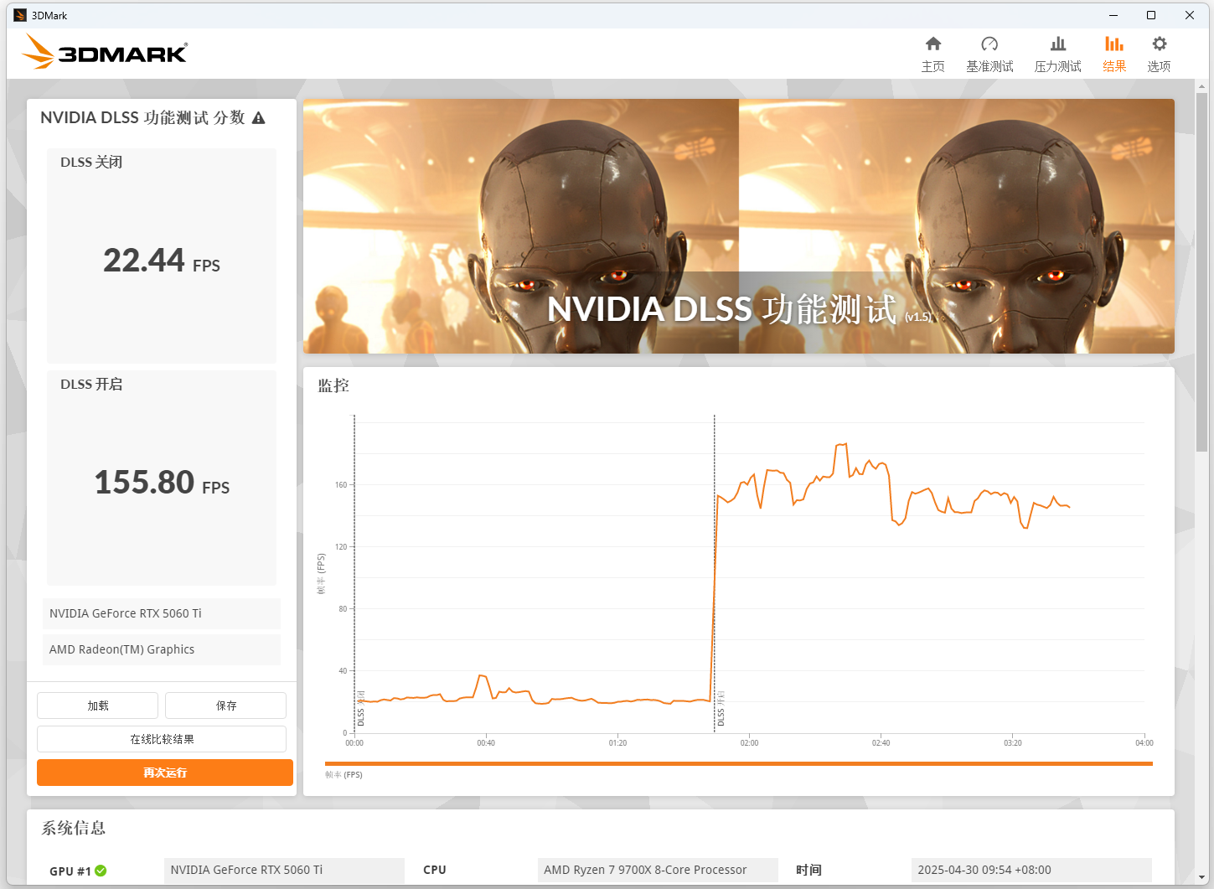The height and width of the screenshot is (889, 1214).
Task: Click the 帧率 (FPS) legend below the chart
Action: point(344,775)
